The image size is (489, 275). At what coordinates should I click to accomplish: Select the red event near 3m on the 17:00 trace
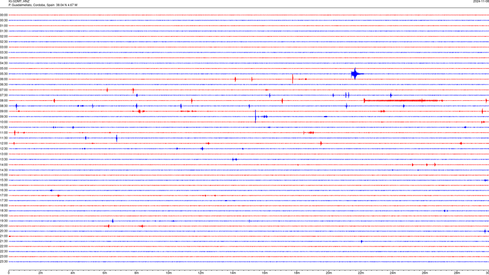[x=58, y=196]
